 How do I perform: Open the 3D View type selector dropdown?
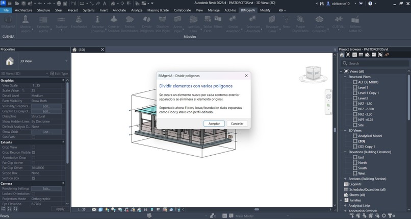click(x=66, y=61)
